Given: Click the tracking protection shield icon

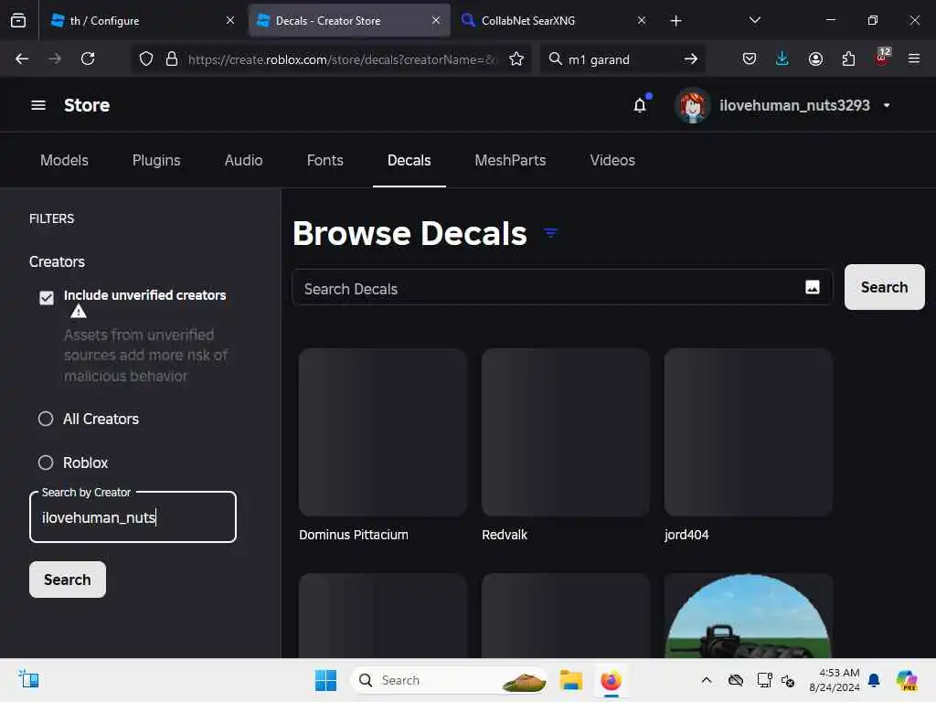Looking at the screenshot, I should 146,58.
